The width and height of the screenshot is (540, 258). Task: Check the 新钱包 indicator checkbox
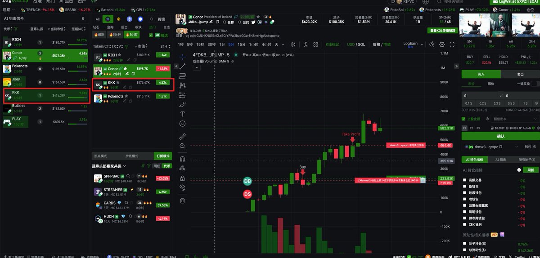465,187
